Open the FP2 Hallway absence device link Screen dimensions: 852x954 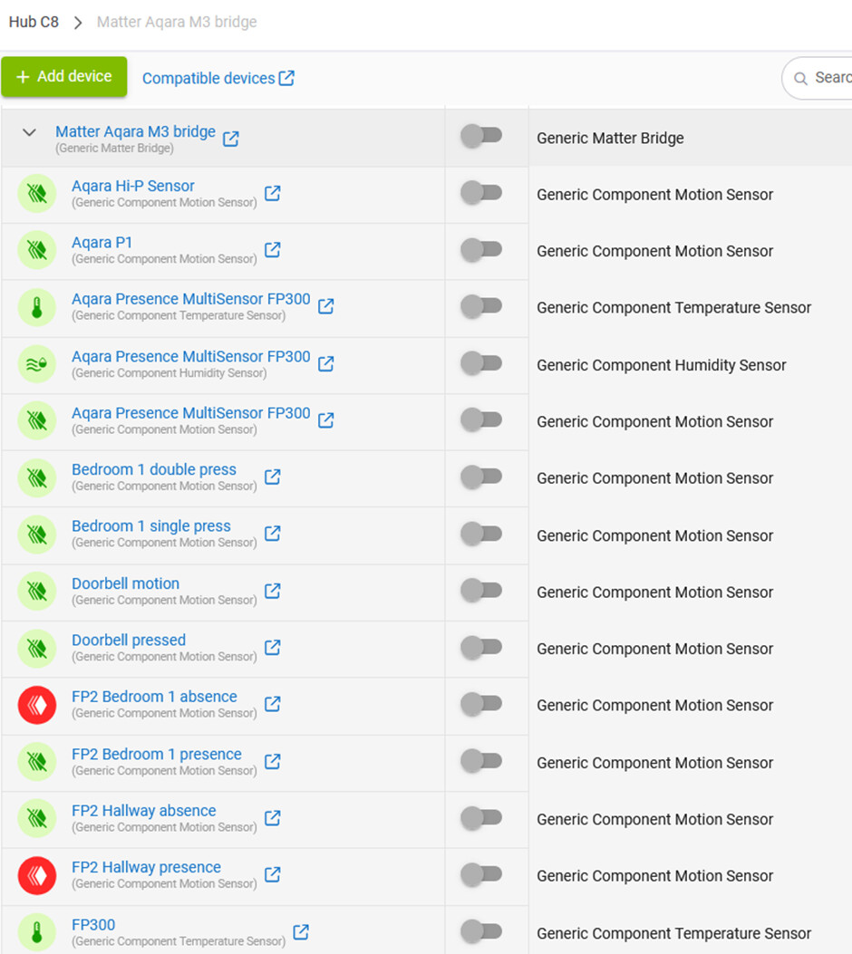tap(143, 811)
